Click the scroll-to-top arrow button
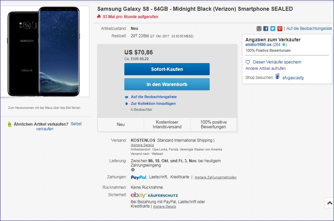 pos(329,203)
